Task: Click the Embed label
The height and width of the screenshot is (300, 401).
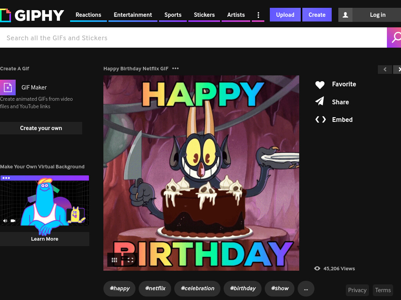Action: (x=342, y=120)
